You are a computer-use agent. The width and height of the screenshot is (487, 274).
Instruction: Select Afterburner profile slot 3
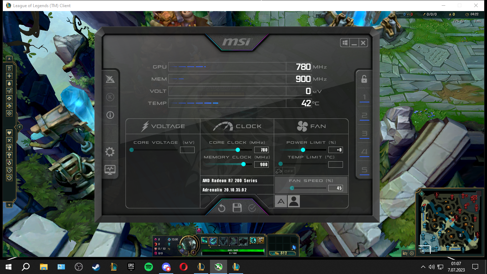pyautogui.click(x=364, y=134)
